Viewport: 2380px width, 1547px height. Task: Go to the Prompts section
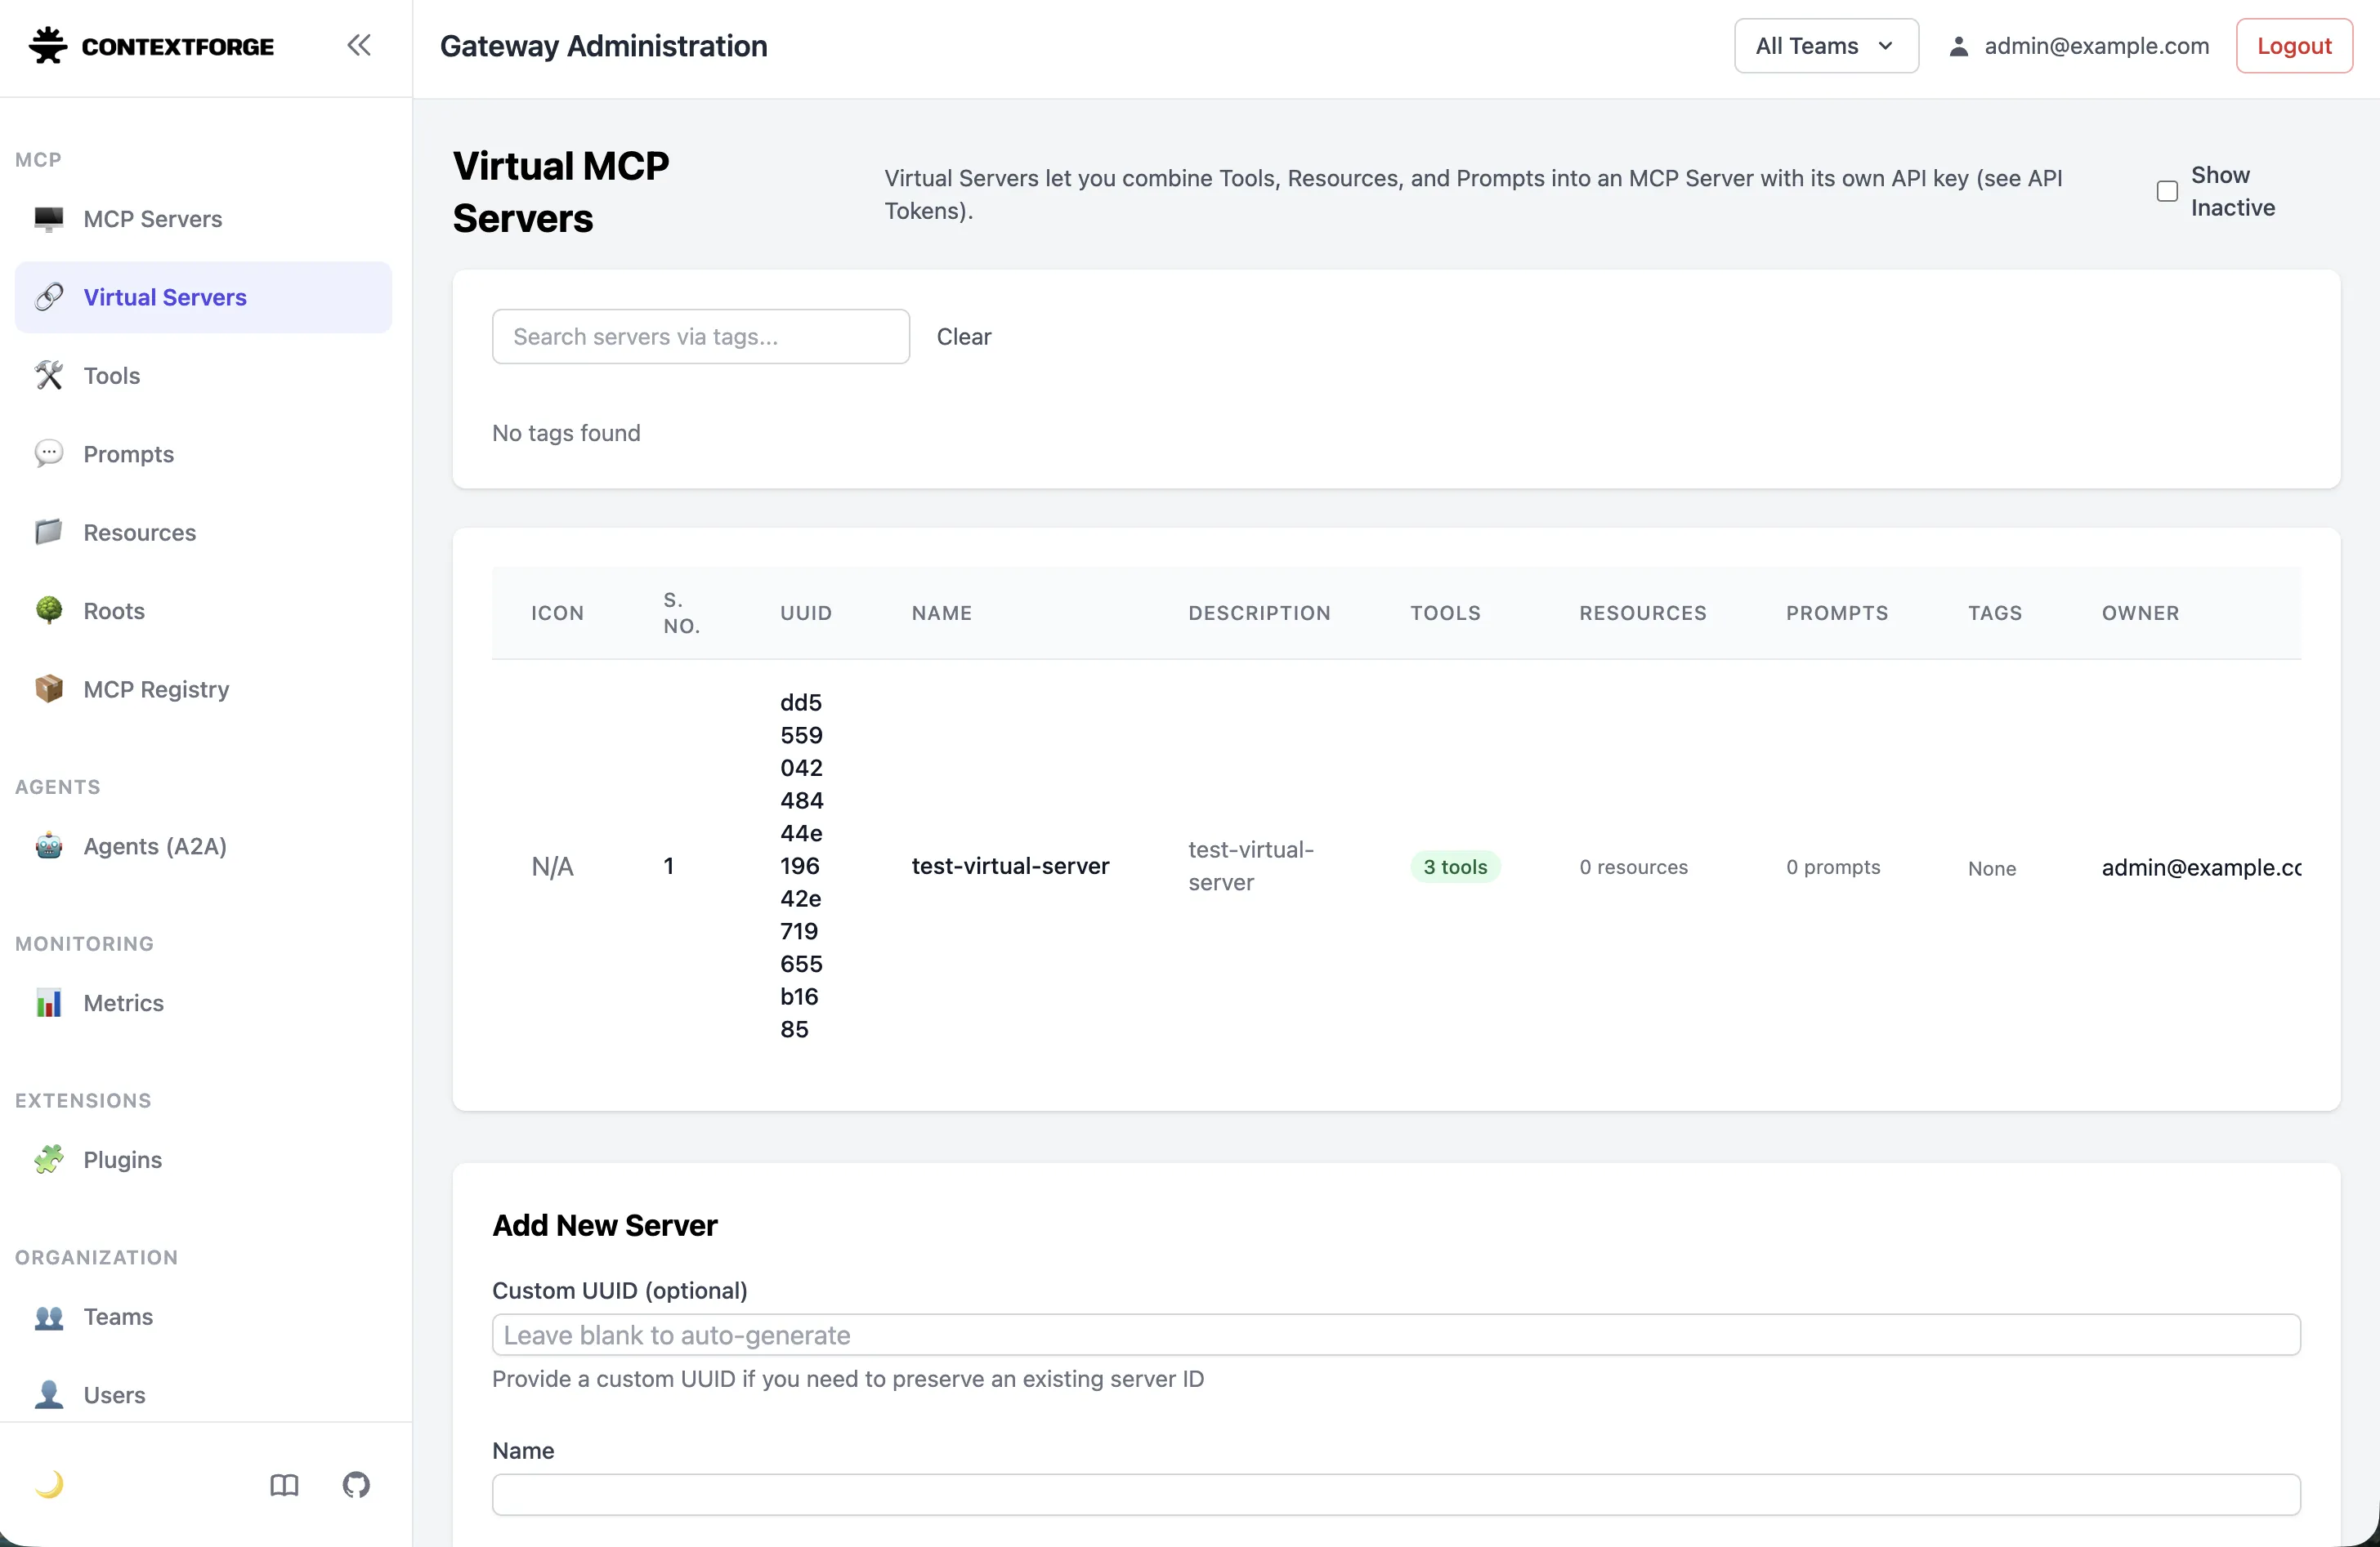tap(128, 455)
